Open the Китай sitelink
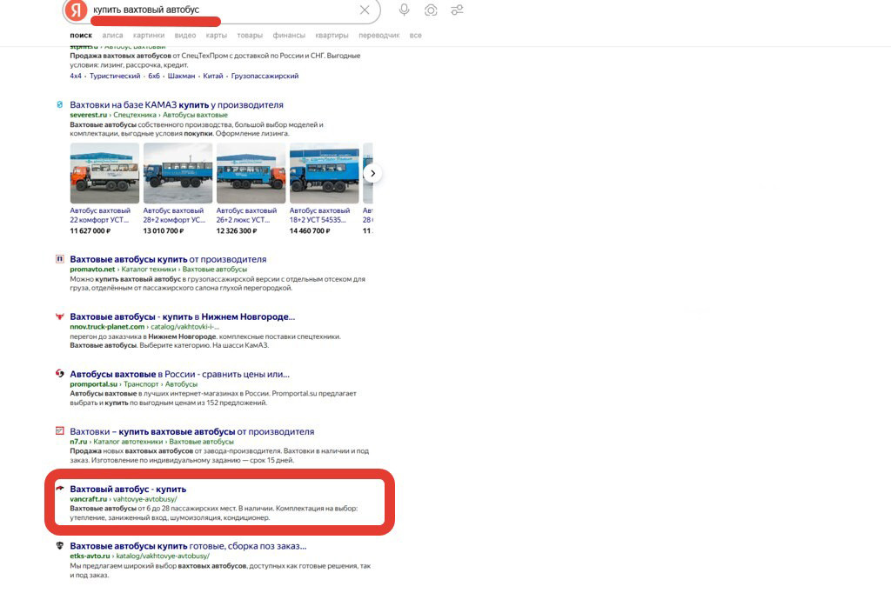This screenshot has height=593, width=891. pyautogui.click(x=213, y=76)
